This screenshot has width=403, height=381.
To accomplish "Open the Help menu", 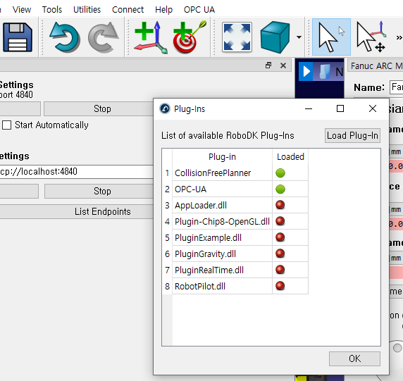I will point(163,9).
